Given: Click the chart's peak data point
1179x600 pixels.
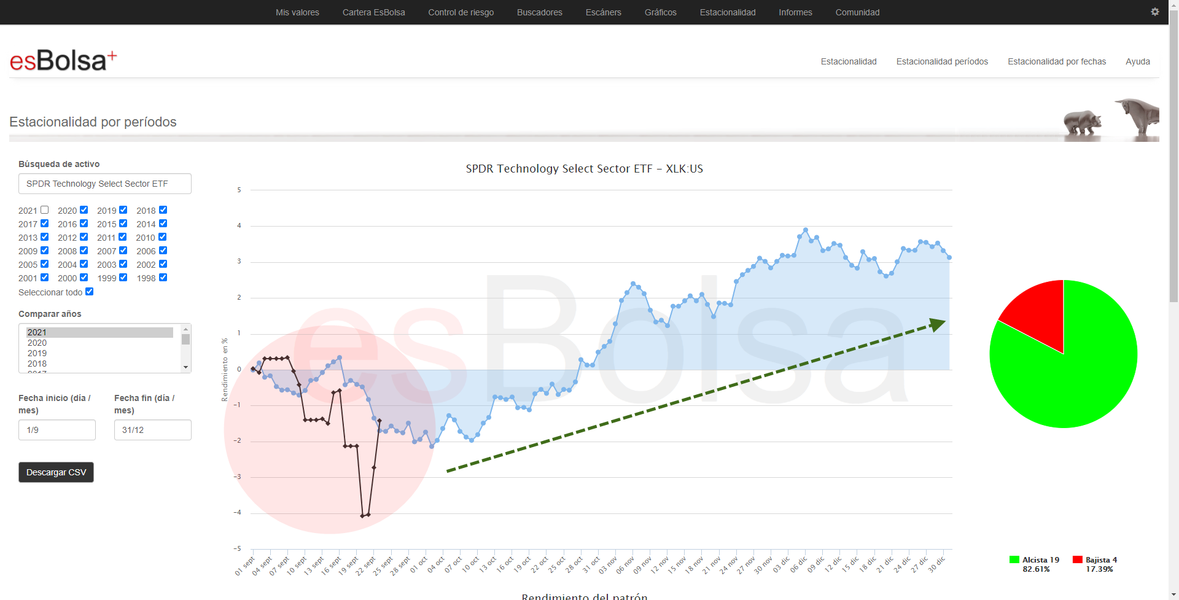Looking at the screenshot, I should pos(805,230).
